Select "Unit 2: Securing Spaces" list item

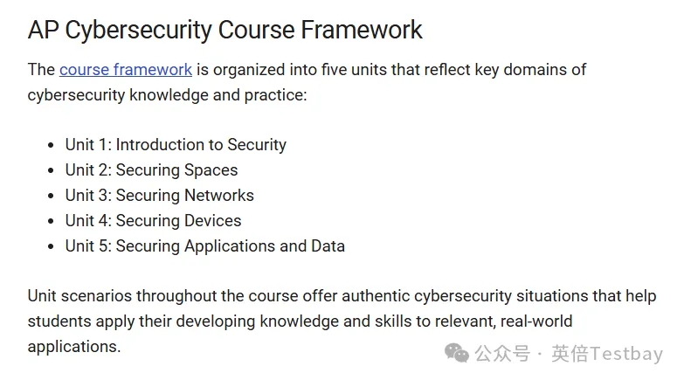pos(151,170)
